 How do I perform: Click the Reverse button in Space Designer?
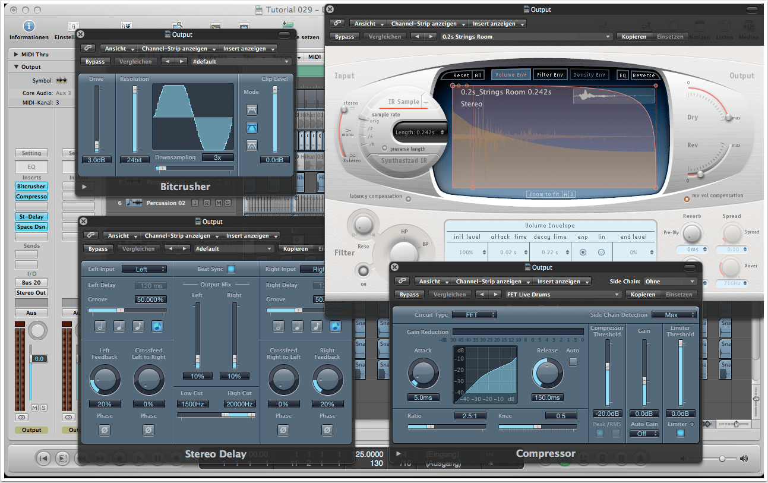(643, 75)
